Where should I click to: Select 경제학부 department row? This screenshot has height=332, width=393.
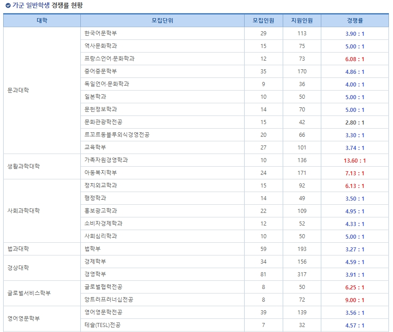tap(235, 262)
